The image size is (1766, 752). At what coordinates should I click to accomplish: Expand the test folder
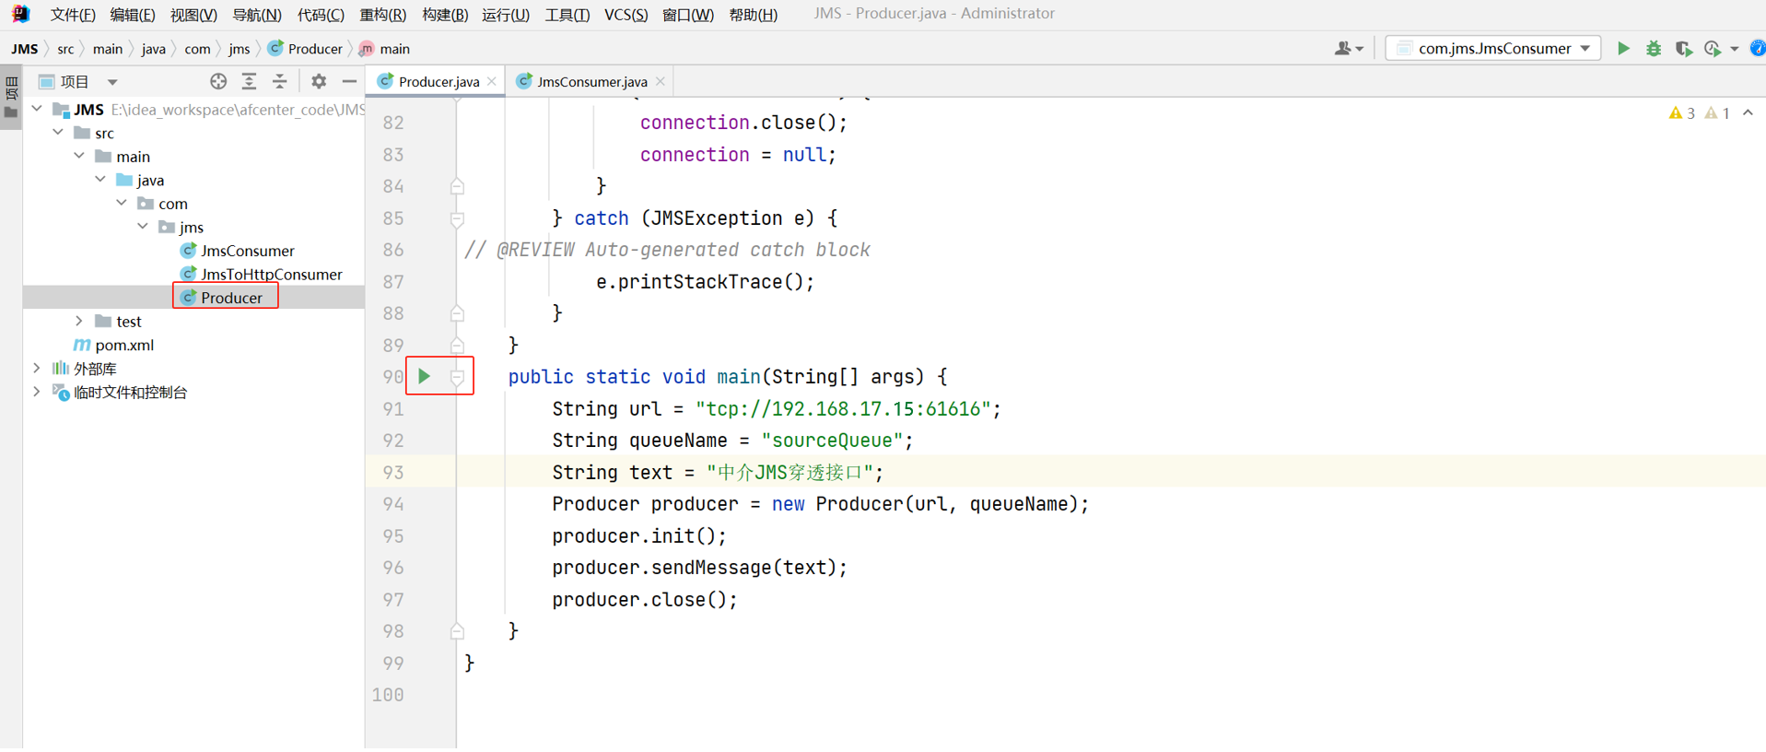click(79, 322)
